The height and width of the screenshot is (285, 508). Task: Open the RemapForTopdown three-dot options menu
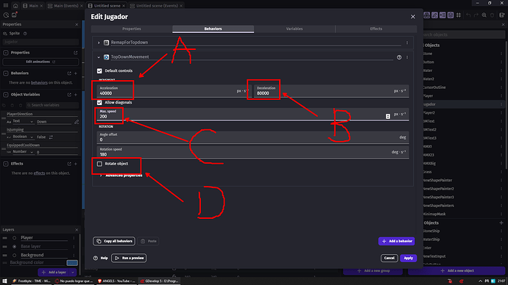pos(407,43)
